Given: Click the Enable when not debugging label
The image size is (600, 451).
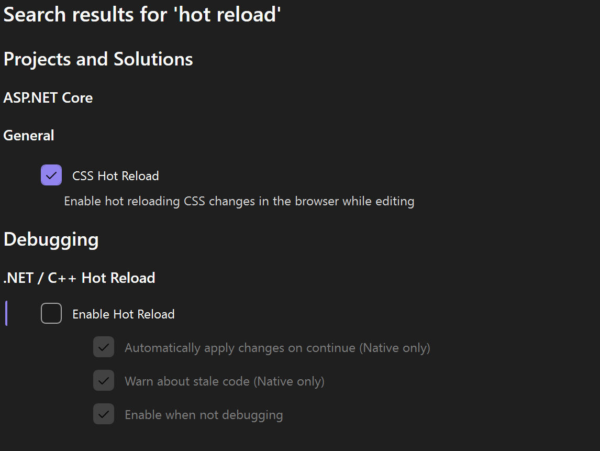Looking at the screenshot, I should click(x=204, y=414).
